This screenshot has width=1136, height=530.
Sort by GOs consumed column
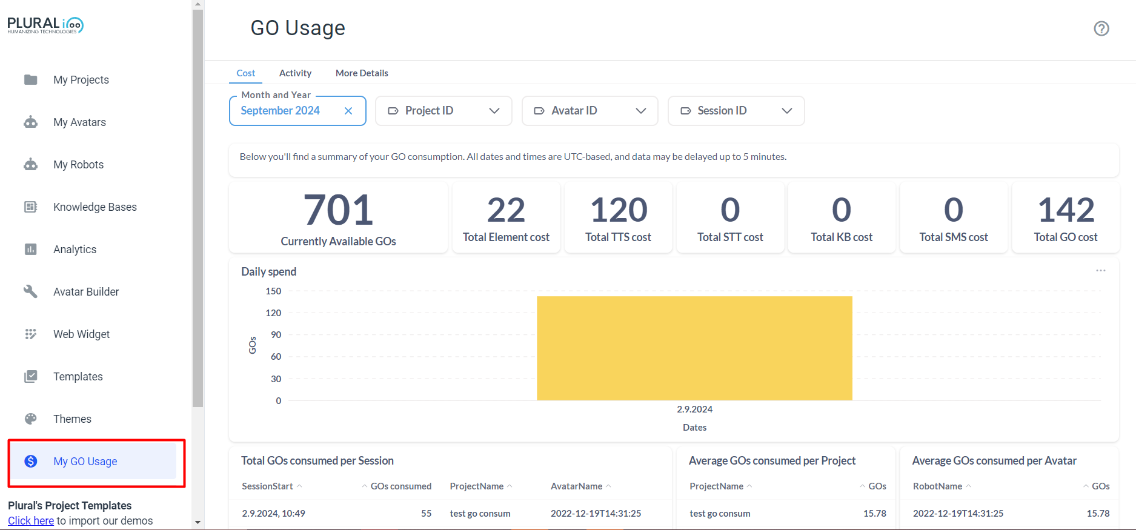point(397,486)
